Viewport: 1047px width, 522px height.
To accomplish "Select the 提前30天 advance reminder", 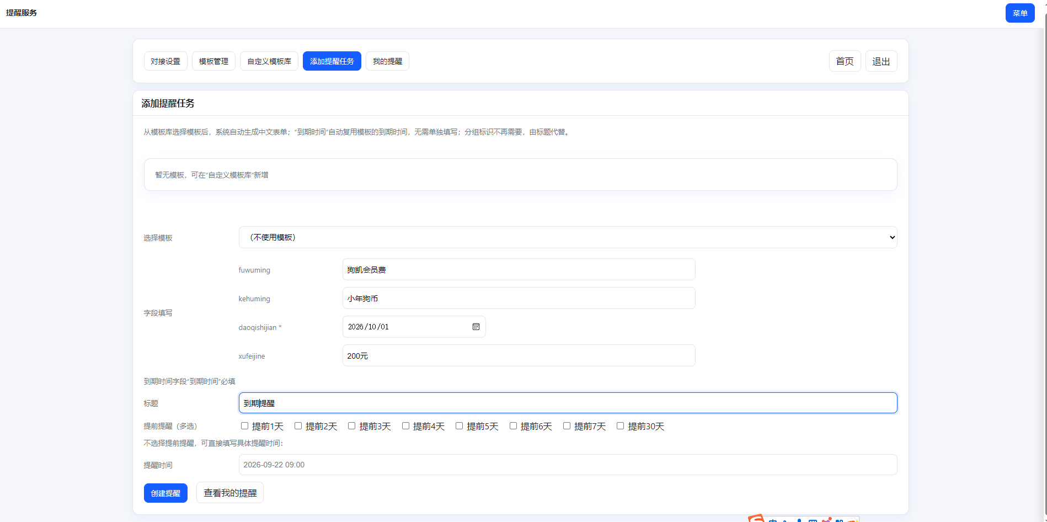I will pos(620,426).
